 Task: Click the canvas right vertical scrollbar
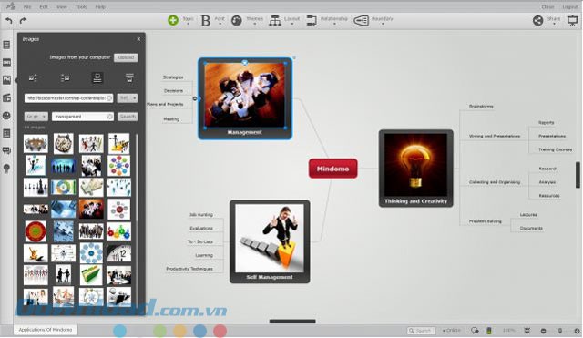pyautogui.click(x=578, y=175)
